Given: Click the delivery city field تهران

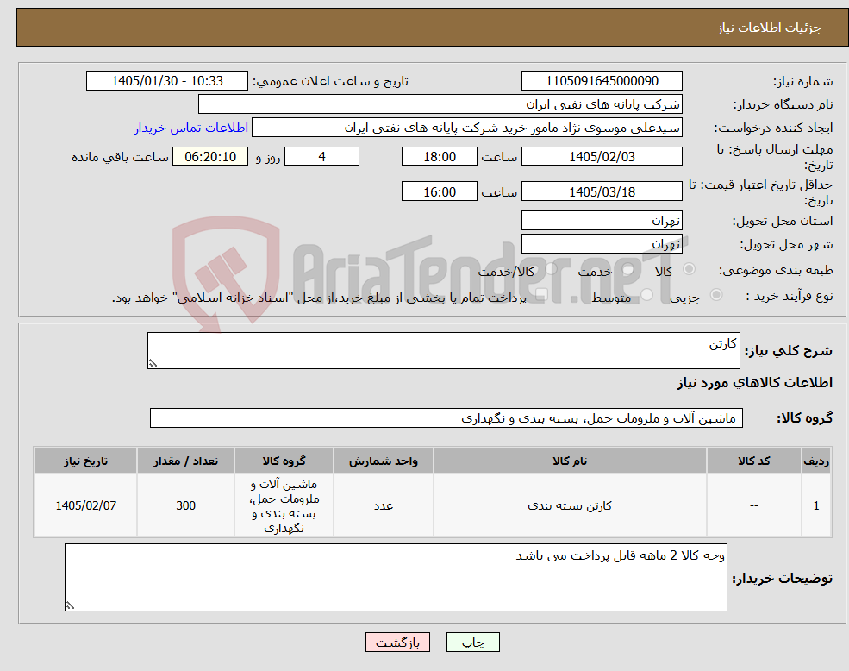Looking at the screenshot, I should click(602, 244).
